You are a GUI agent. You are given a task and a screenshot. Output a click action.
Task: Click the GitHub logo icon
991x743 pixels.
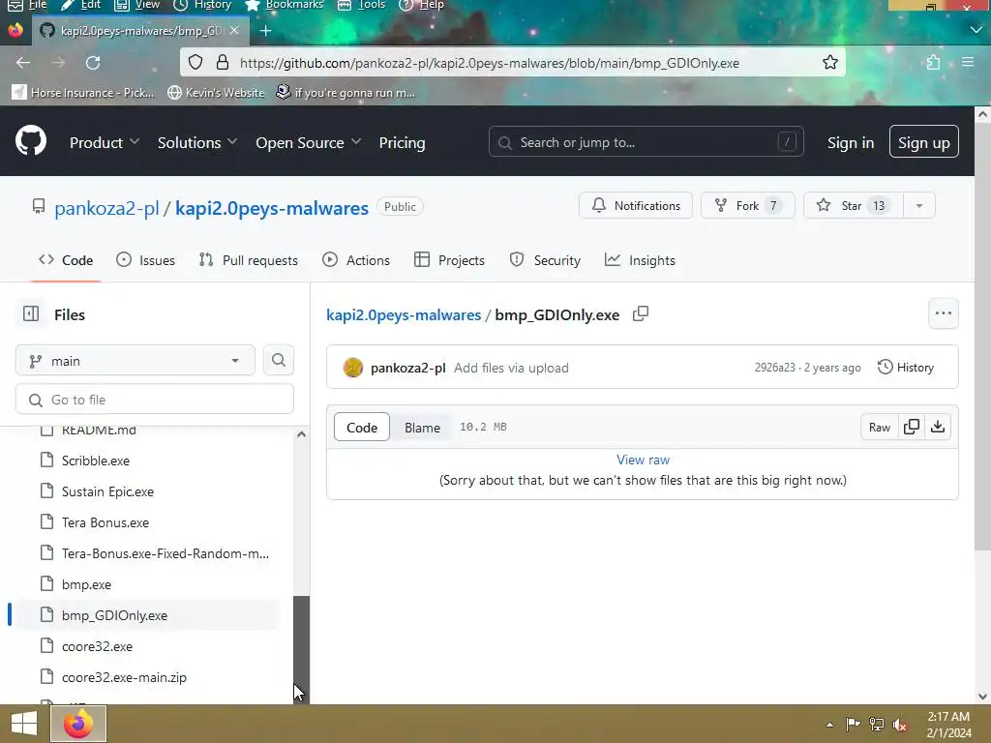click(30, 140)
